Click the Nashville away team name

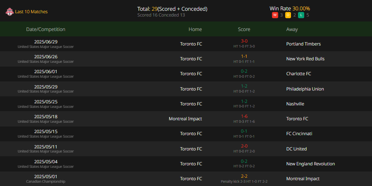[295, 104]
